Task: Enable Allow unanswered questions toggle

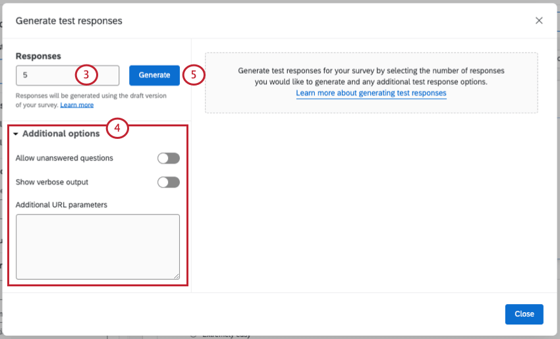Action: click(169, 158)
